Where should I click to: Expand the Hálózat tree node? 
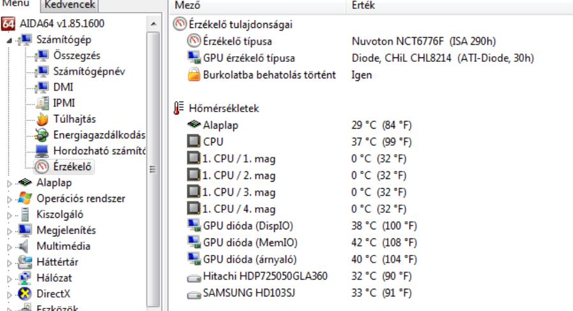10,278
